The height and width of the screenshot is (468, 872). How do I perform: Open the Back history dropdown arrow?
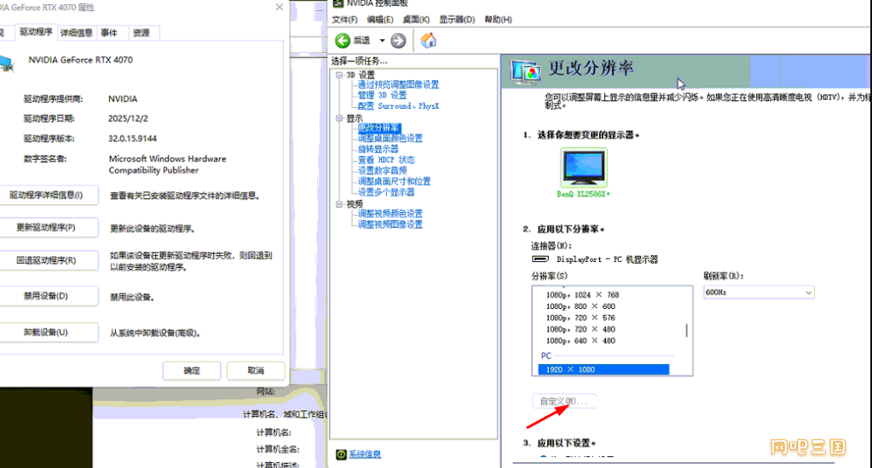click(x=382, y=41)
